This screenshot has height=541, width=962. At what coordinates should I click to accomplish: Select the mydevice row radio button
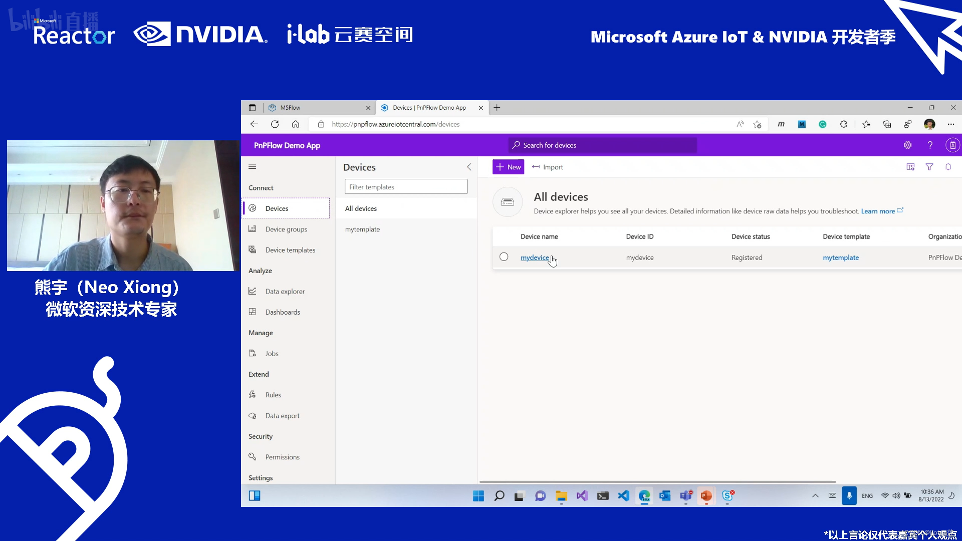[504, 257]
